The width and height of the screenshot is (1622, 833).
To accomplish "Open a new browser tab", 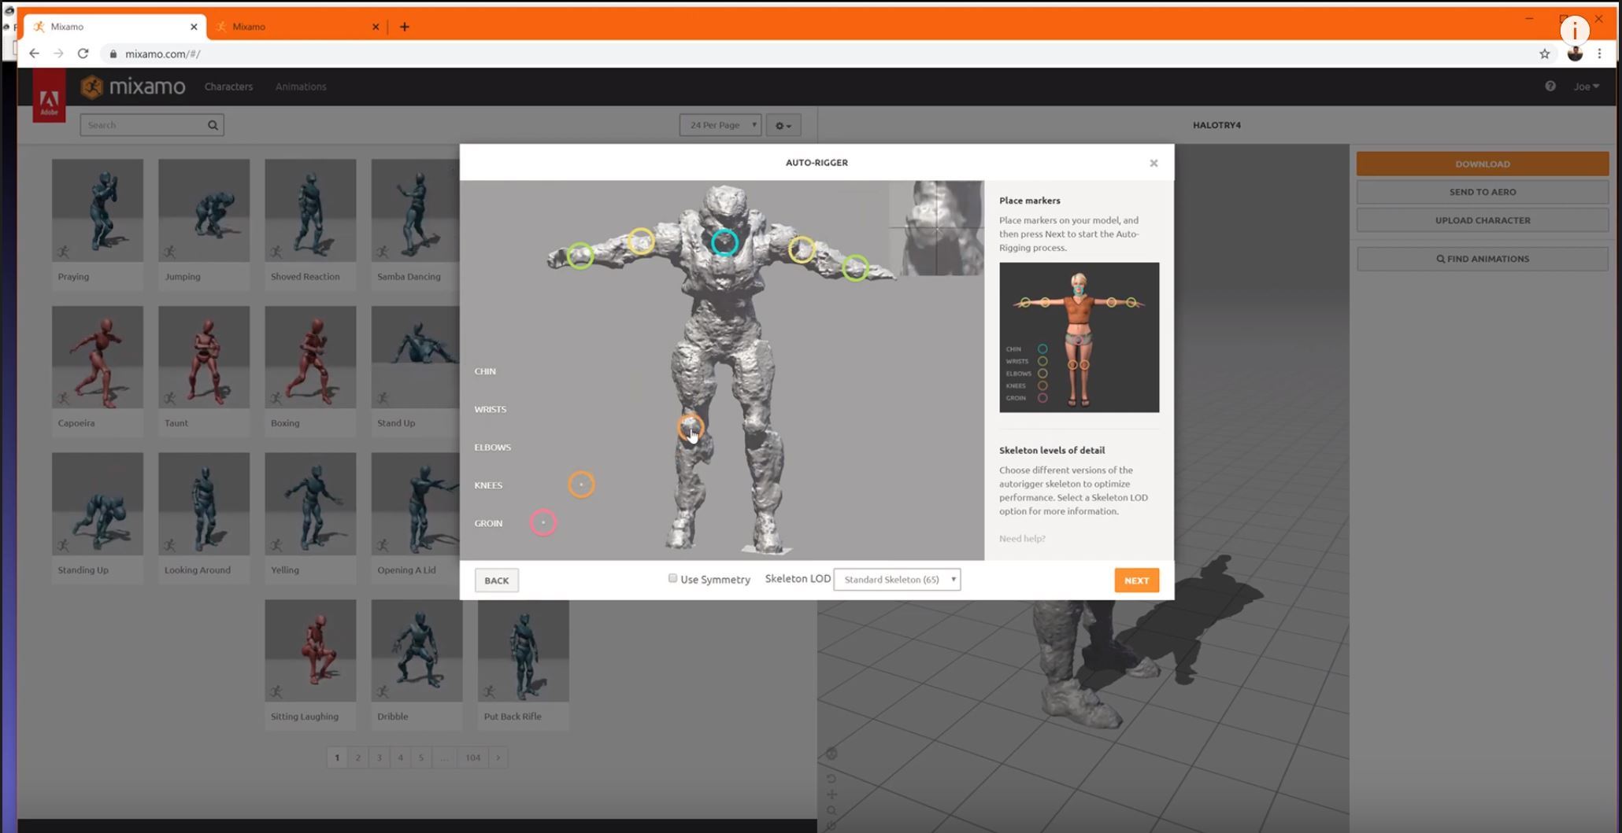I will point(405,27).
